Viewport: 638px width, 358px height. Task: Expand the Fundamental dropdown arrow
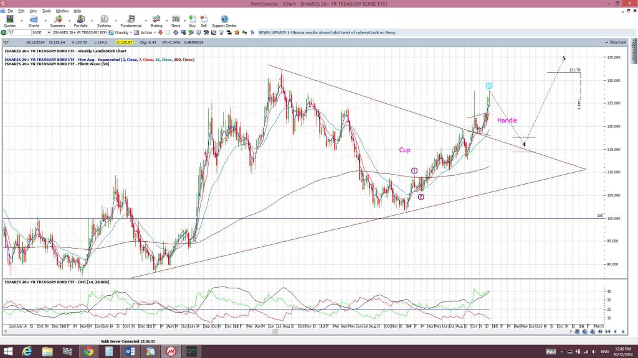pyautogui.click(x=146, y=21)
